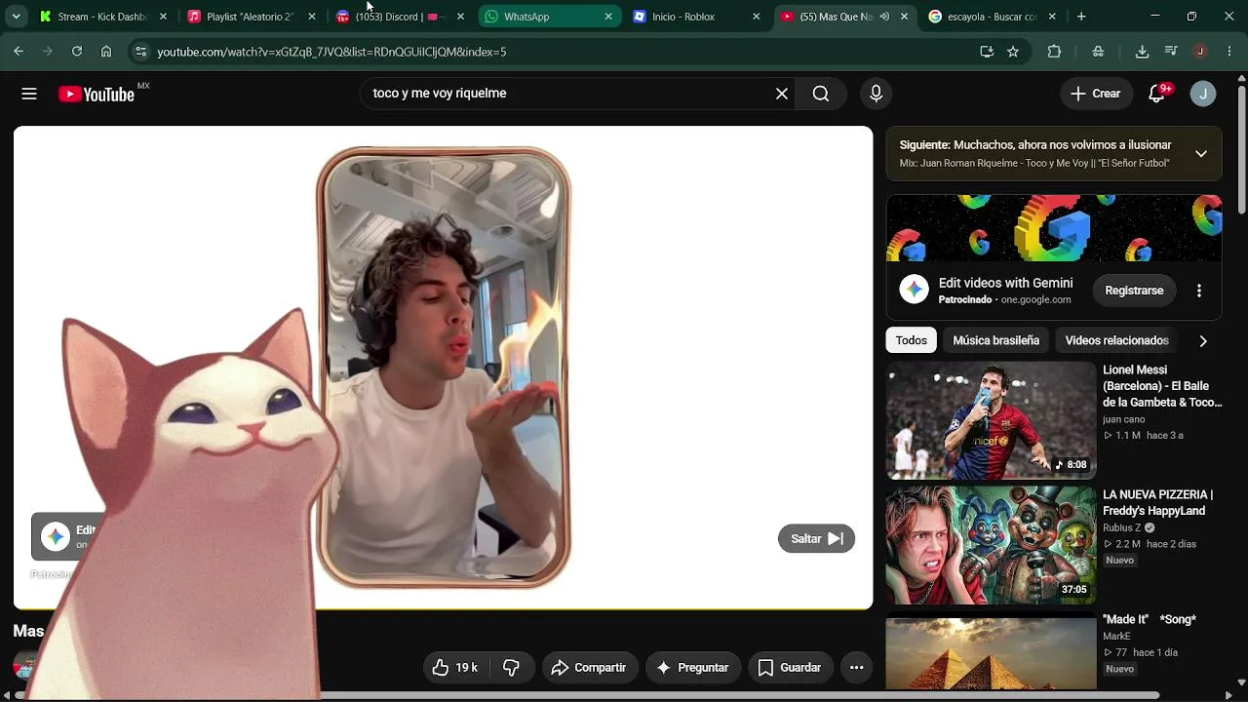1248x702 pixels.
Task: Start voice search with the microphone
Action: coord(876,94)
